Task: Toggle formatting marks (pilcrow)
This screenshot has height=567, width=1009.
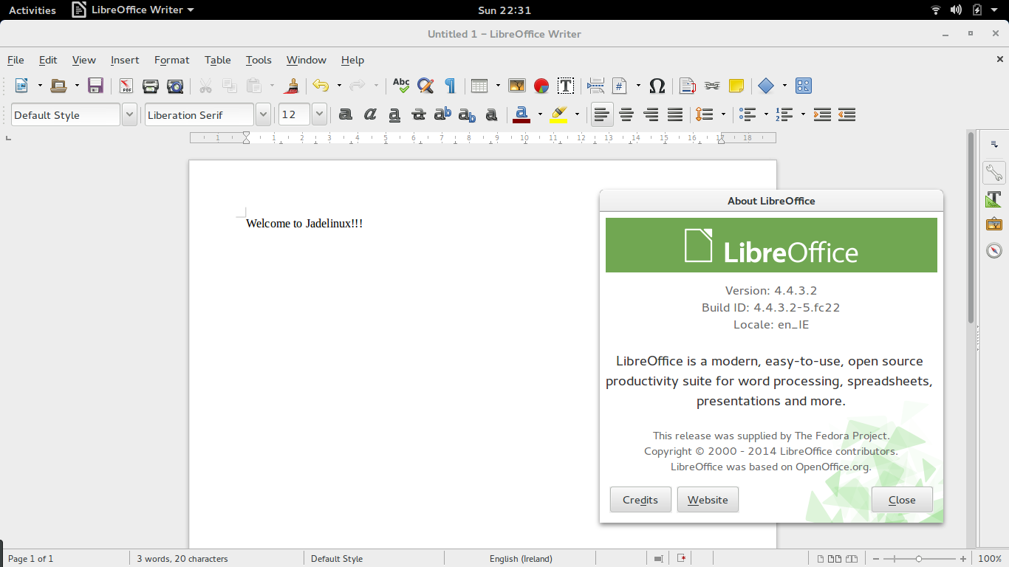Action: (450, 86)
